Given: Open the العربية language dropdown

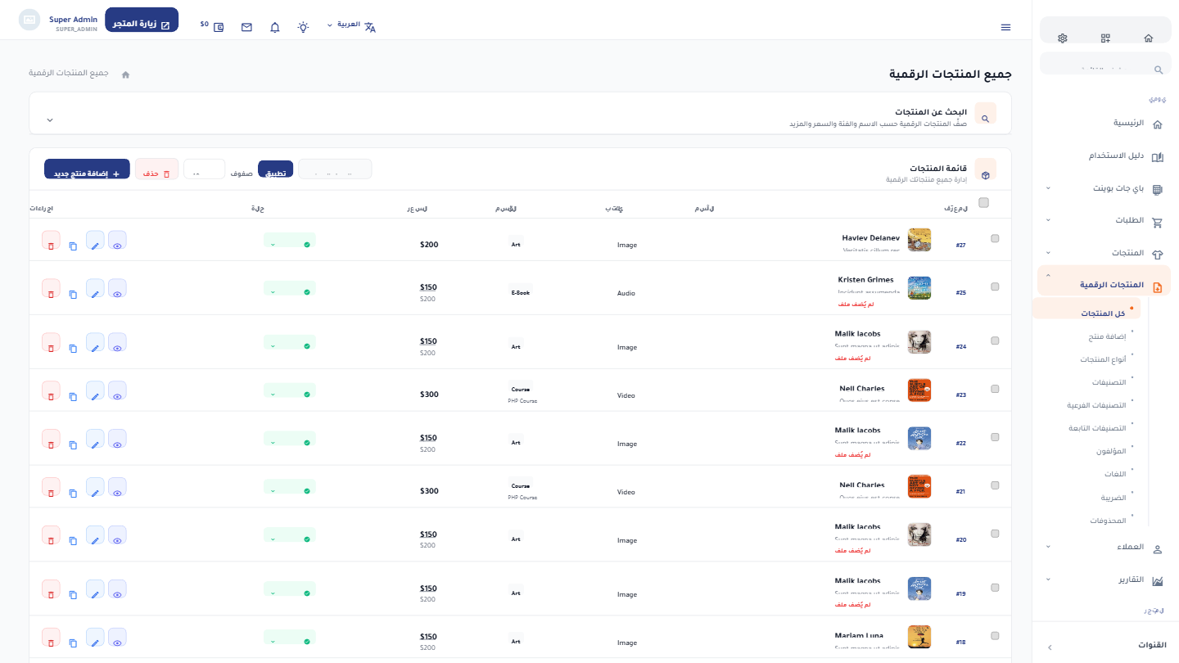Looking at the screenshot, I should pos(351,25).
